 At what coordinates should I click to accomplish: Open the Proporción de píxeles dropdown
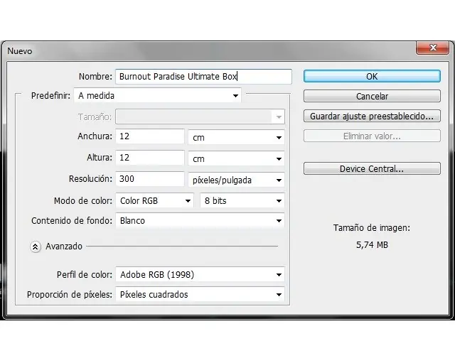coord(200,294)
